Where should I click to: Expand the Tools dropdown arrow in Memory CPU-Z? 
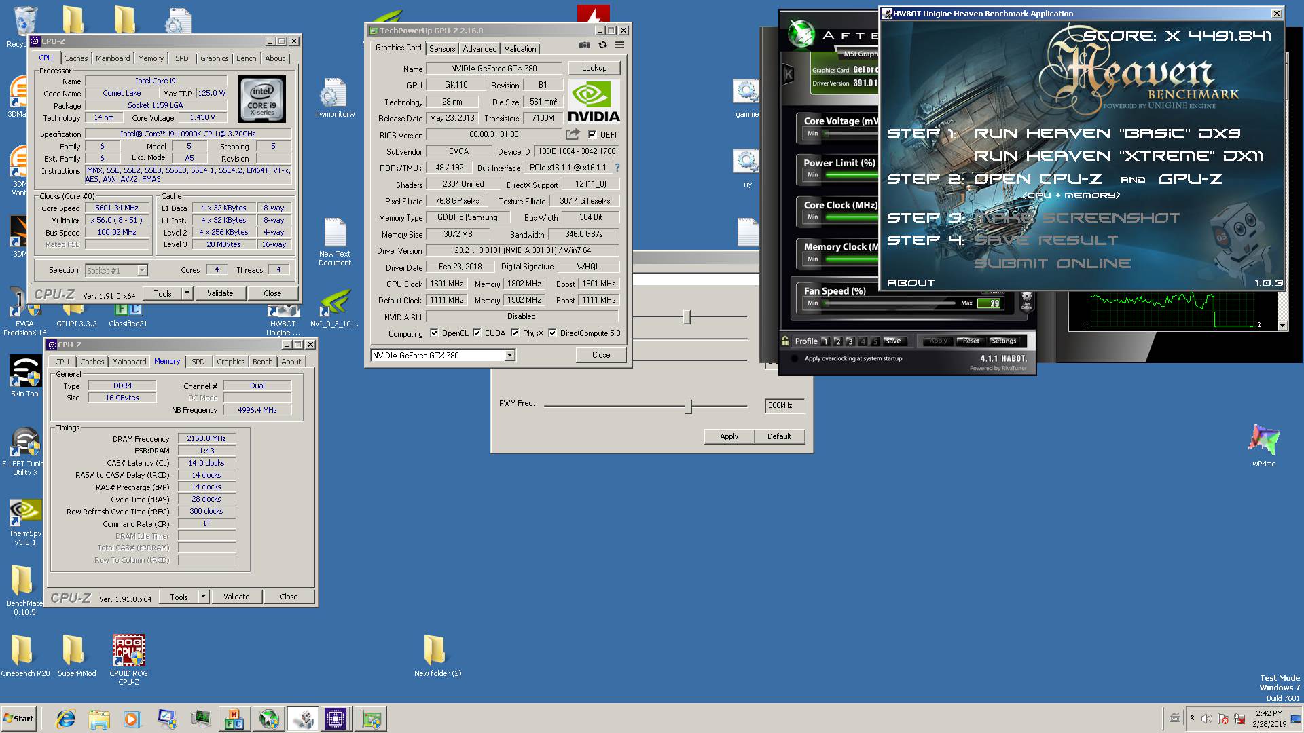[x=203, y=597]
